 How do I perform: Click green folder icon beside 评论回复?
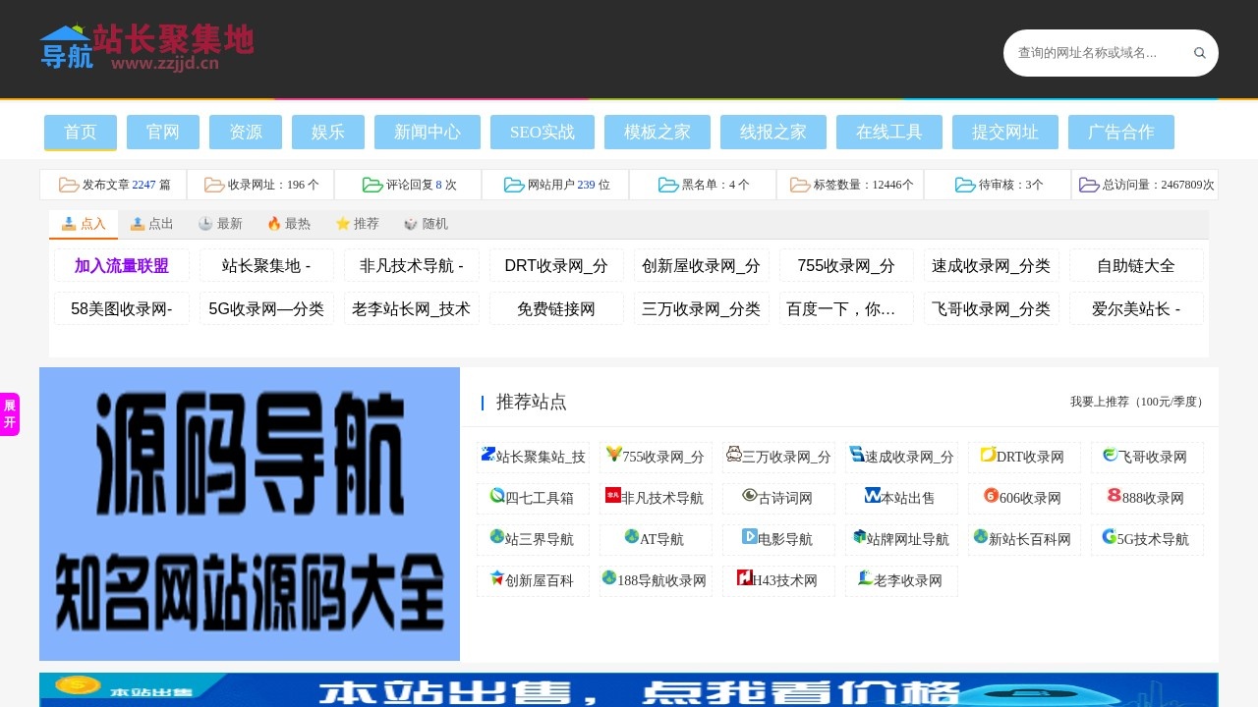[x=372, y=185]
